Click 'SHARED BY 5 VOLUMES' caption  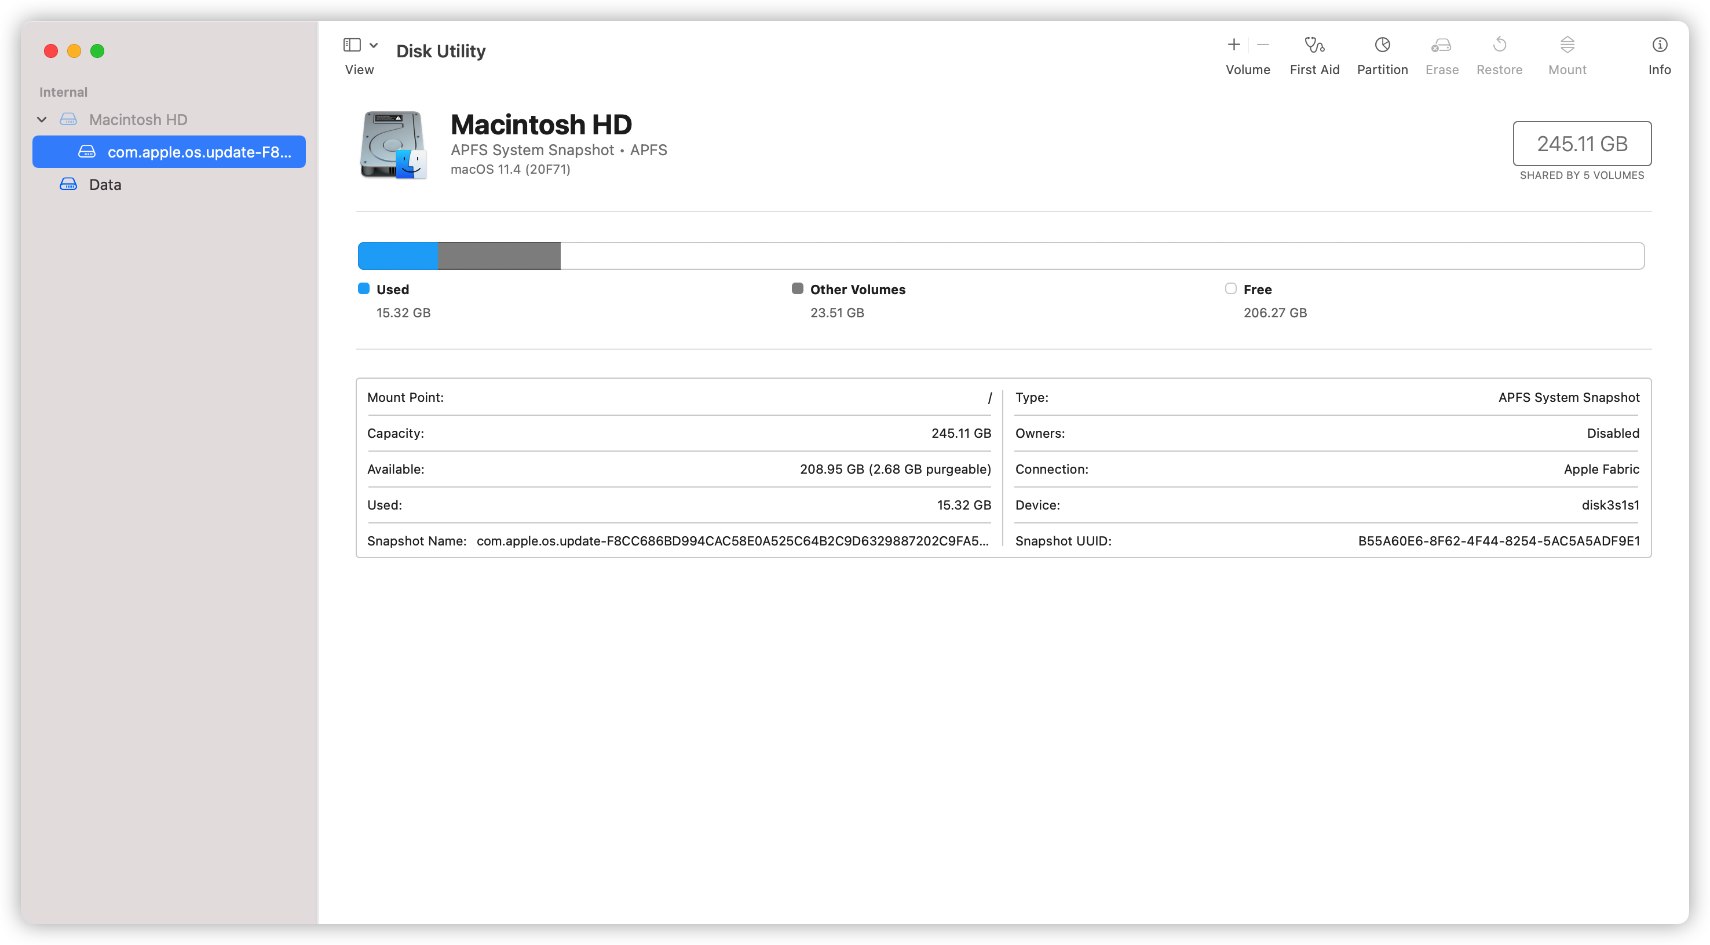(x=1581, y=175)
